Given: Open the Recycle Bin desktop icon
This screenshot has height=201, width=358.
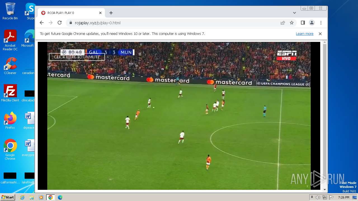Looking at the screenshot, I should coord(10,11).
